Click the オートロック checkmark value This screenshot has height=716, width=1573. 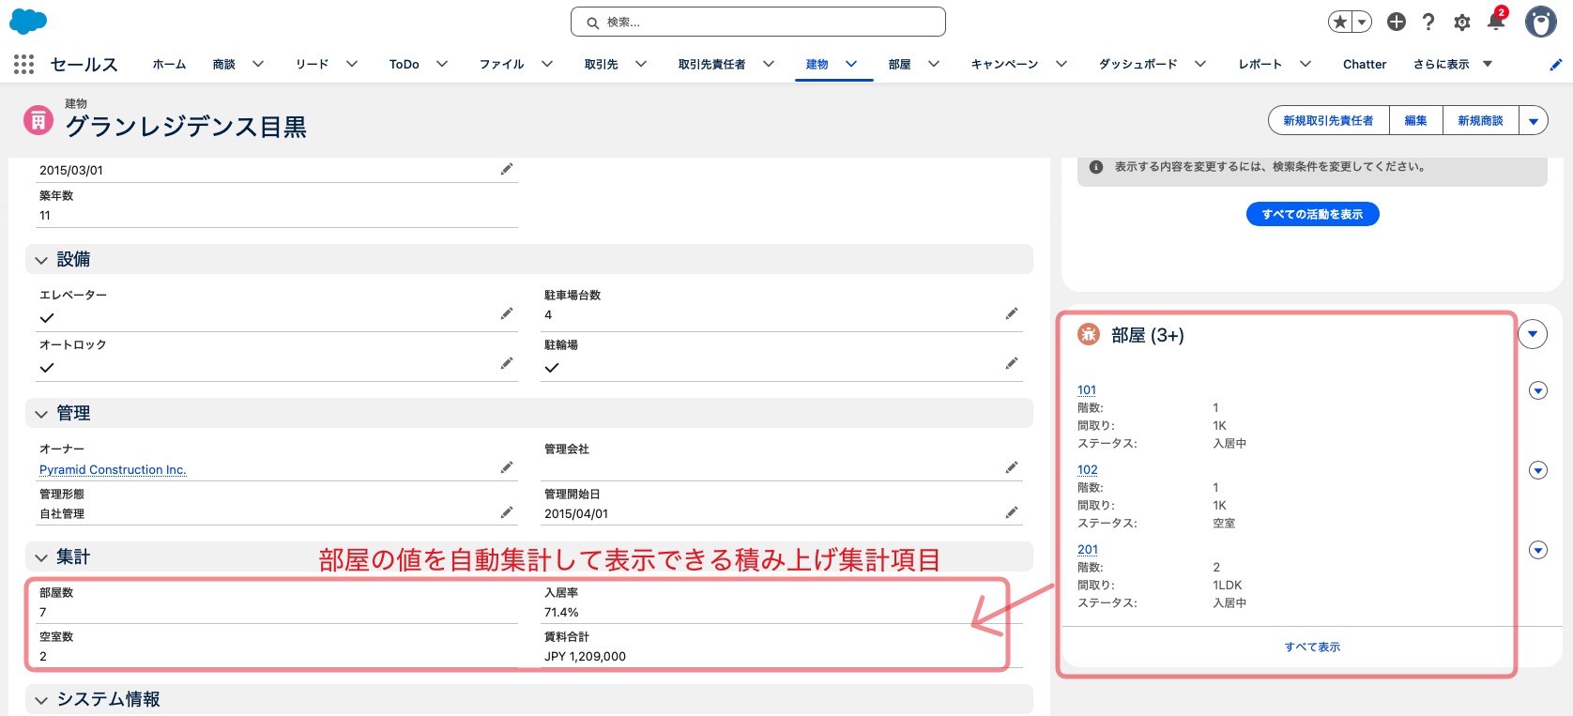47,368
